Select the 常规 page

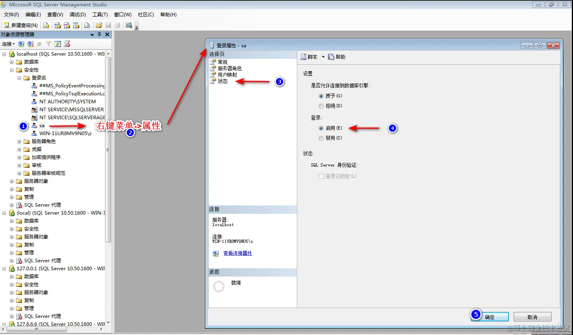point(222,62)
